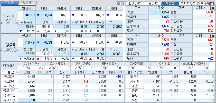This screenshot has width=216, height=103.
Task: Click the implied yield 2.497
Action: click(101, 27)
